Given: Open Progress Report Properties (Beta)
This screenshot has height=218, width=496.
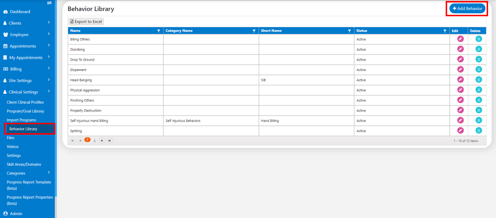Looking at the screenshot, I should (x=30, y=200).
